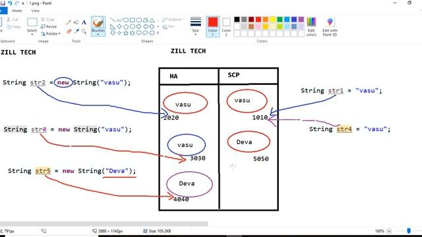Choose the Right arrow shape
Viewport: 422px width, 237px height.
tap(139, 26)
